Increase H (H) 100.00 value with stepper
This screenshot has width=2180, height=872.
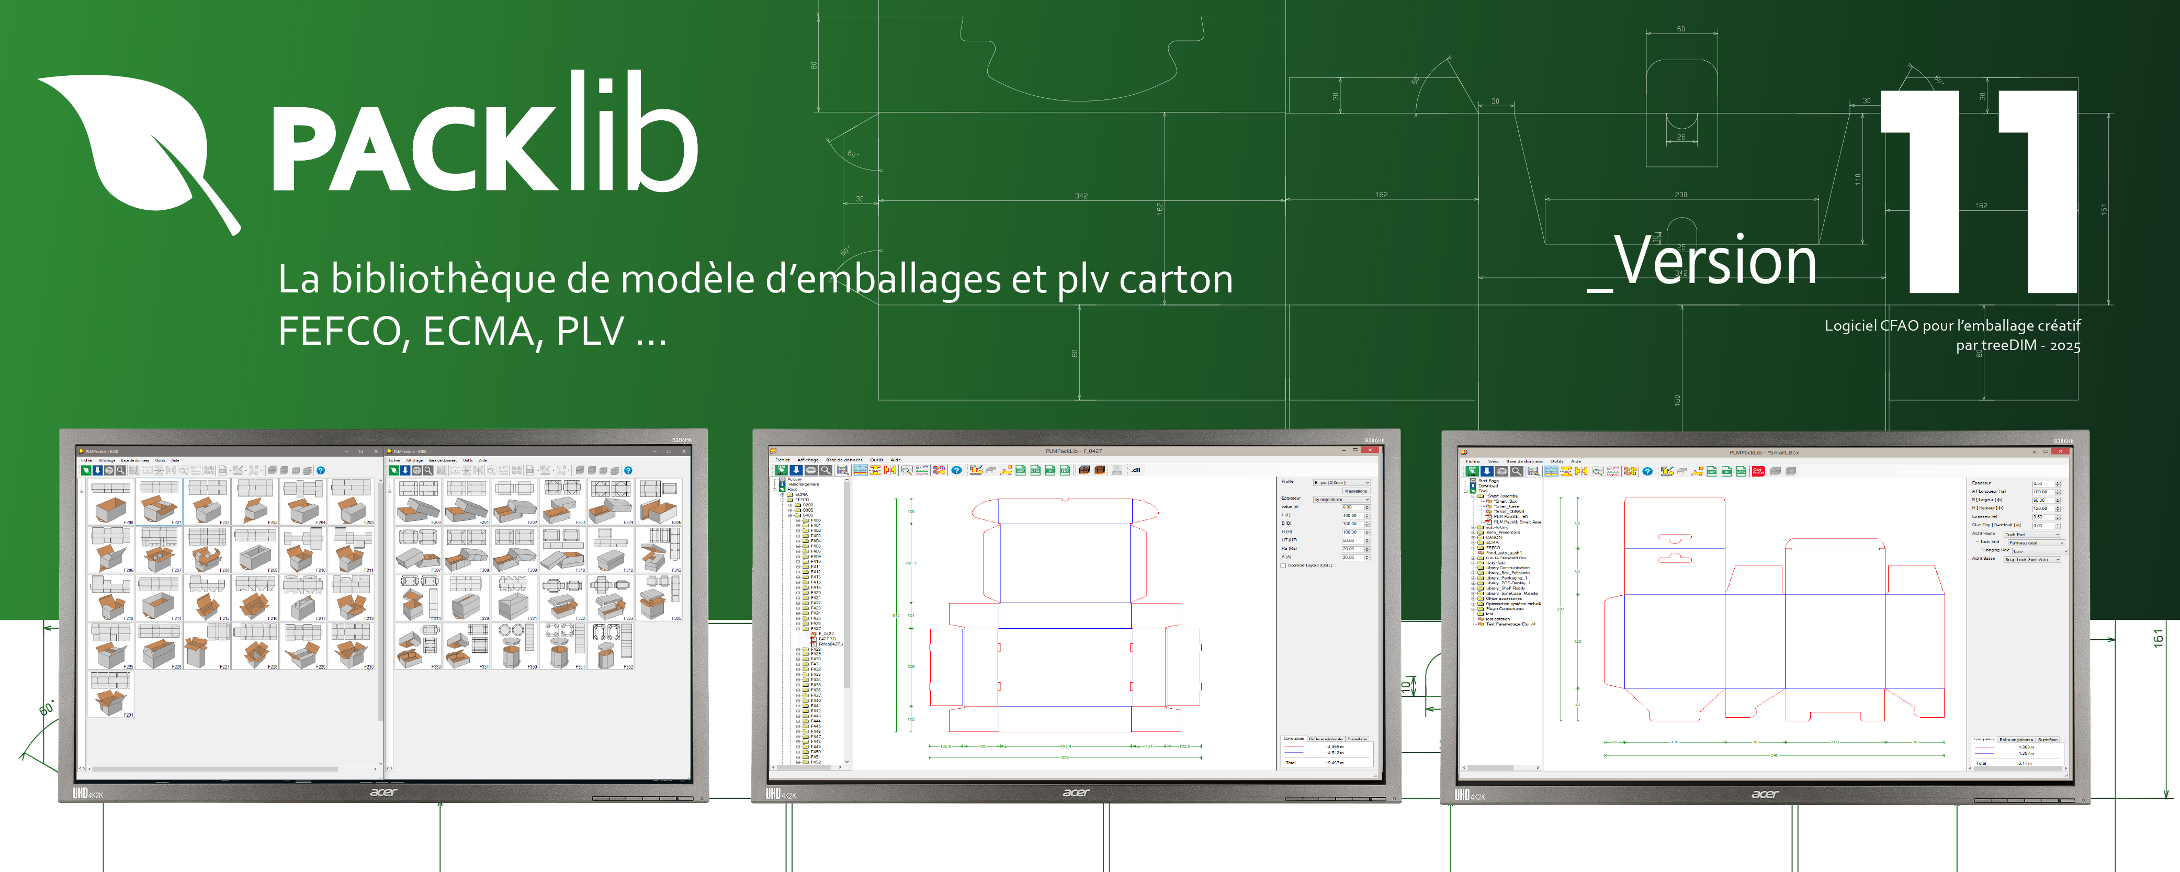pyautogui.click(x=1368, y=531)
